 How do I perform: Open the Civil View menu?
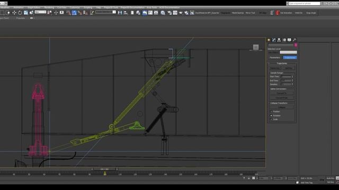pos(62,7)
